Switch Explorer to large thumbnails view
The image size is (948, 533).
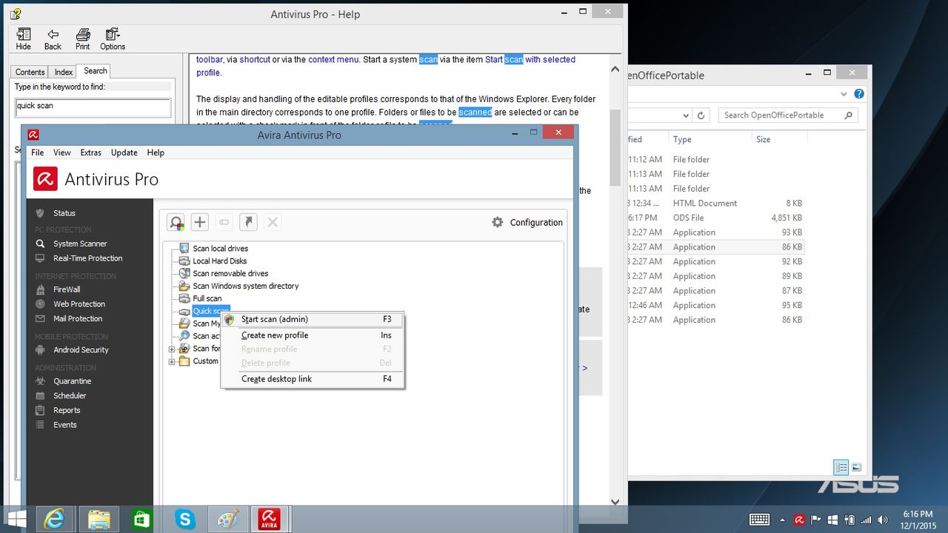(857, 467)
